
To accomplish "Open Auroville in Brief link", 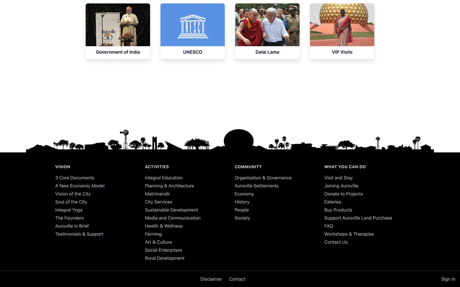I will click(72, 226).
